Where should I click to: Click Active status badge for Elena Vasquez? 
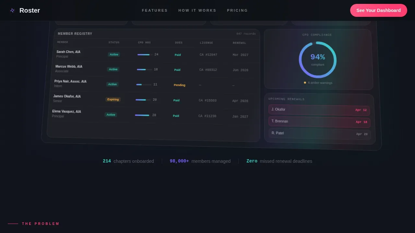coord(111,115)
